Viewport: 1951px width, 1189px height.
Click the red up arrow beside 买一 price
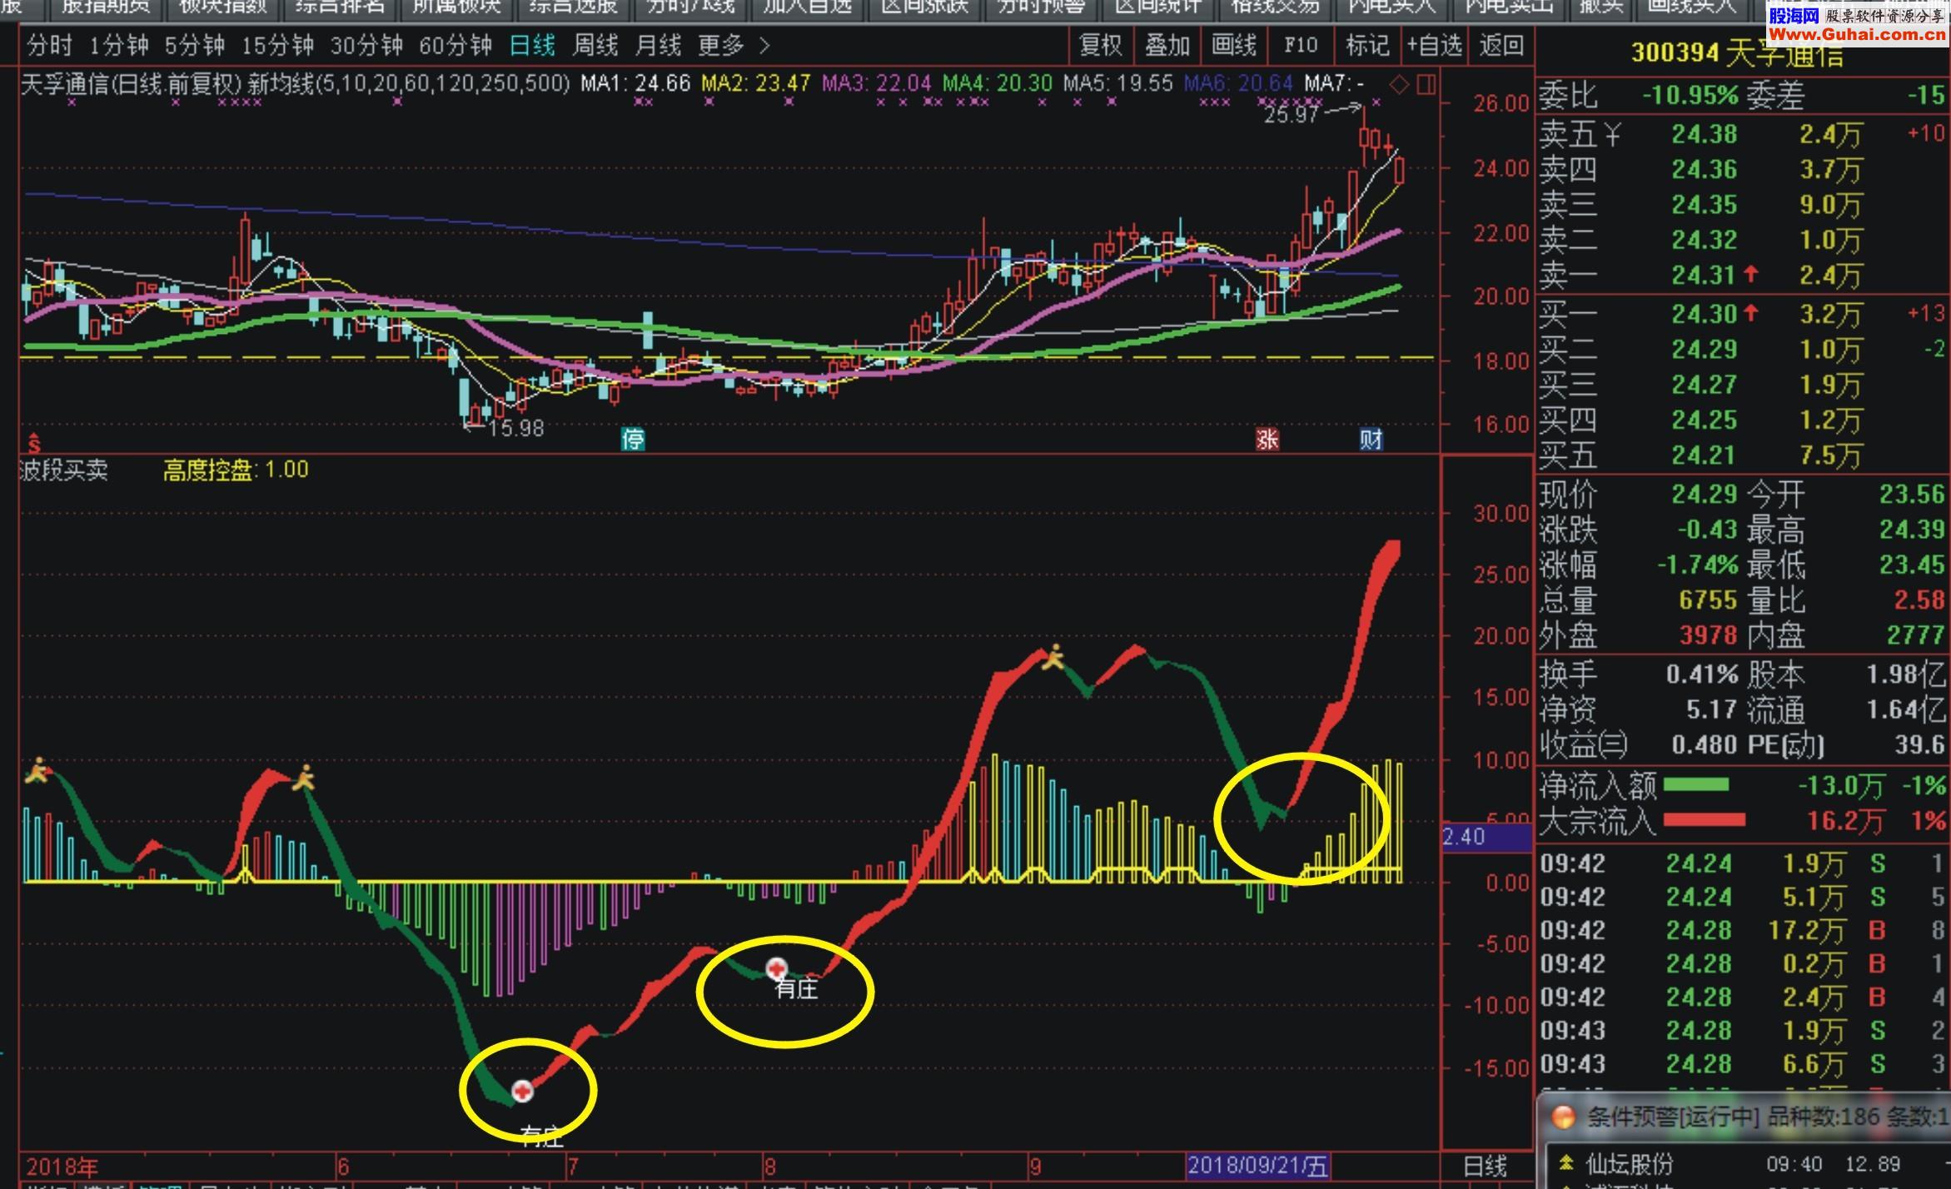[1750, 312]
